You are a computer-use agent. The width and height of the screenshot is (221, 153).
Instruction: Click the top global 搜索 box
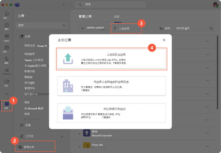coord(110,5)
